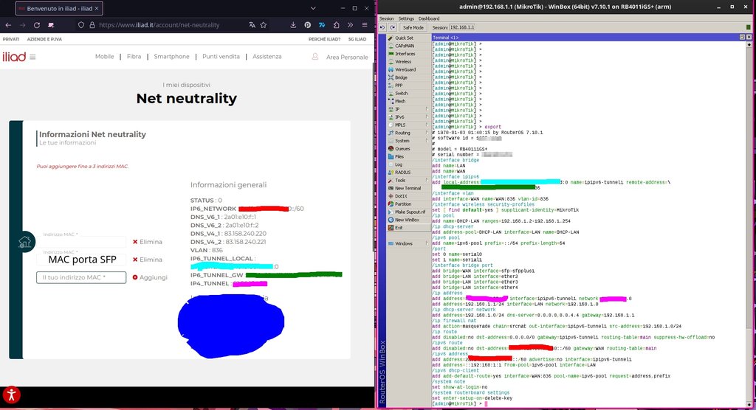Open Area Personale link
756x410 pixels.
coord(347,57)
